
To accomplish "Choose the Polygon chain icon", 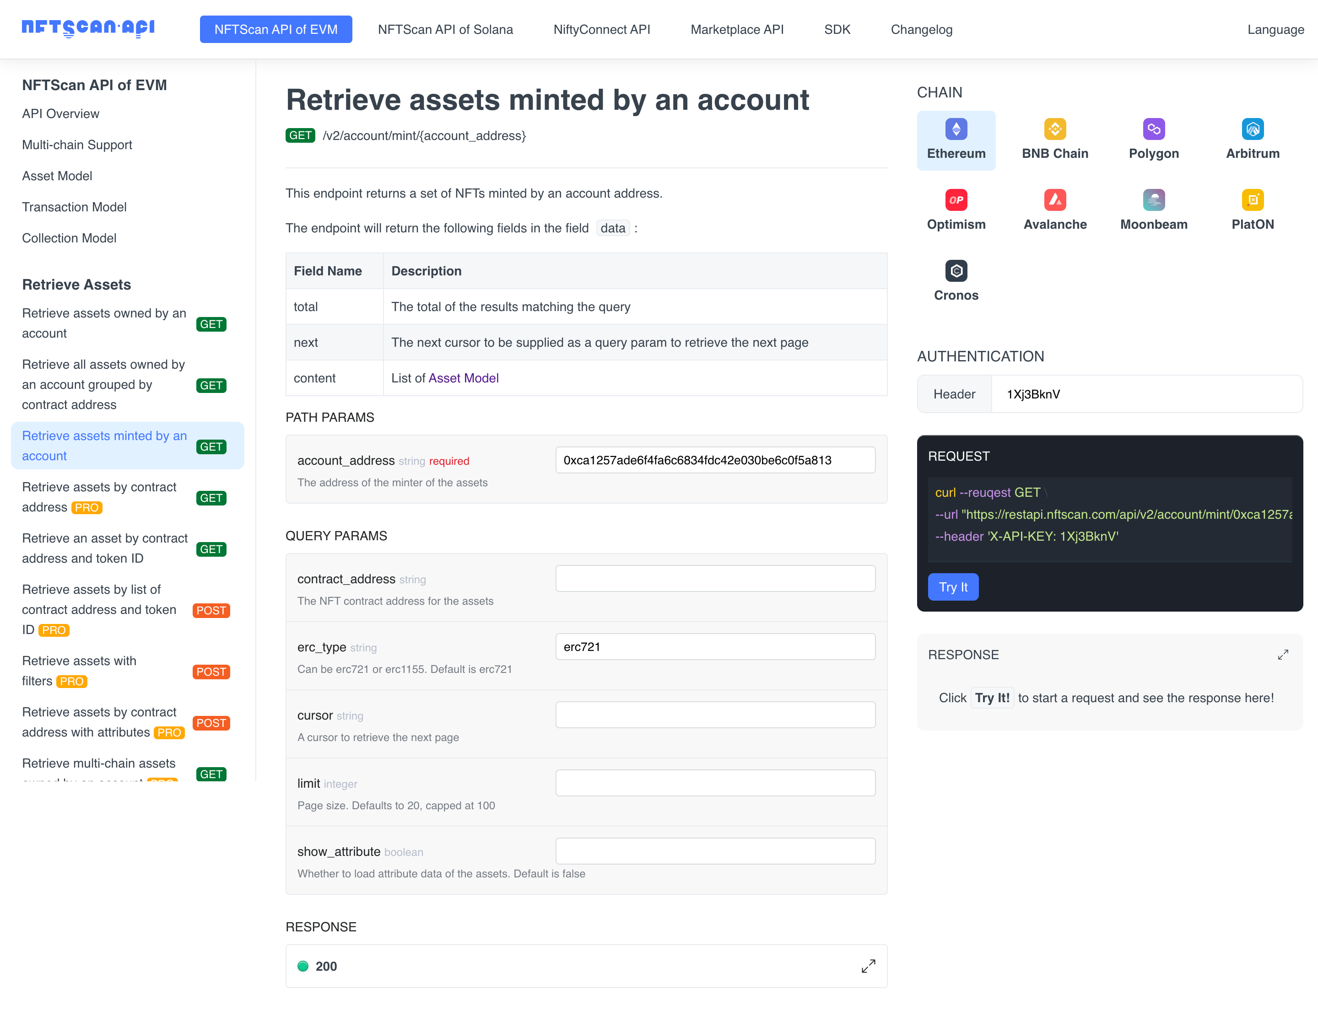I will point(1153,129).
